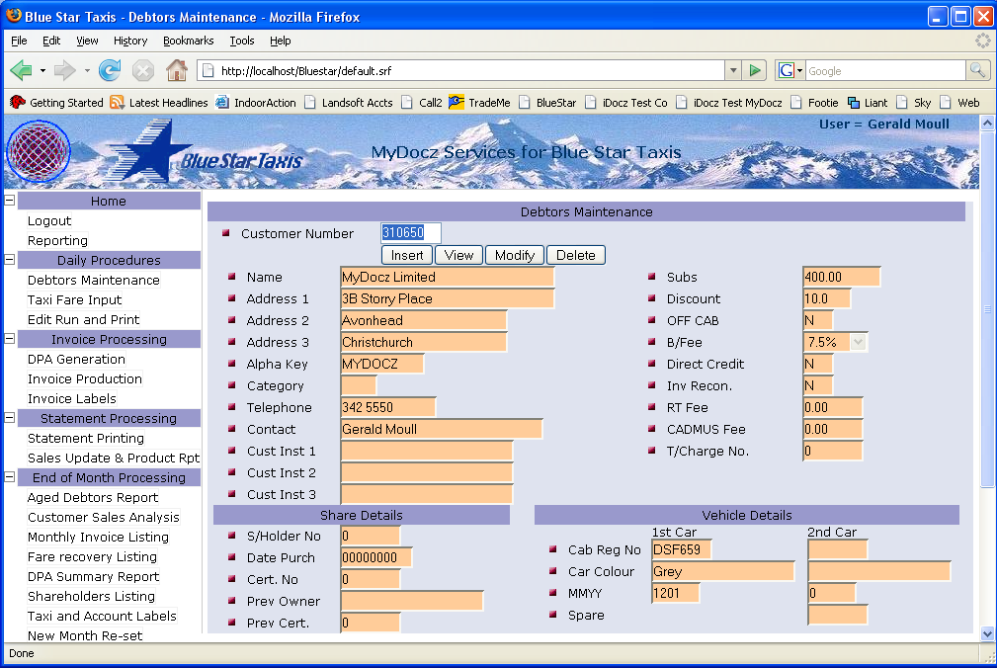Viewport: 997px width, 668px height.
Task: Click the Blue Star Taxis star logo
Action: tap(204, 152)
